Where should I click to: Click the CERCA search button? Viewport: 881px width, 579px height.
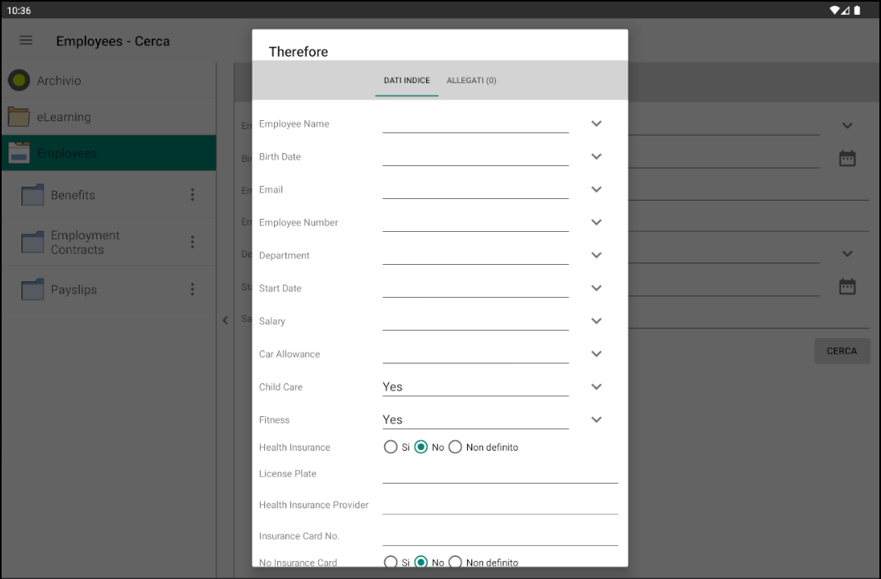coord(842,350)
